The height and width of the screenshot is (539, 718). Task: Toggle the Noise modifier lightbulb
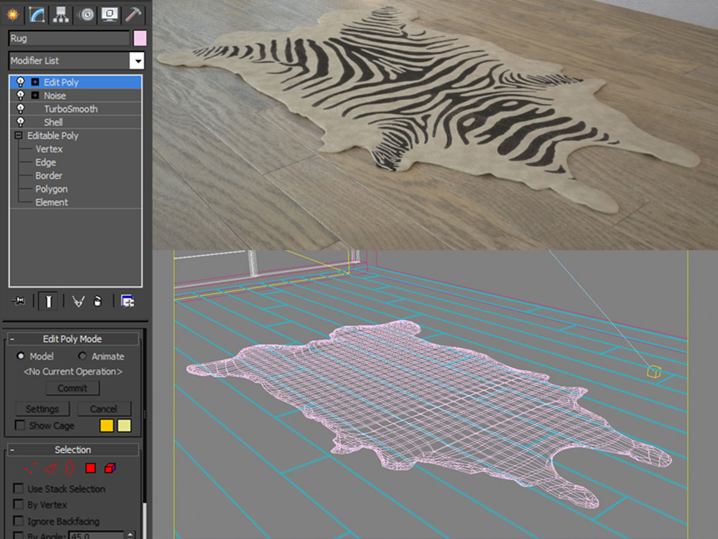click(21, 96)
